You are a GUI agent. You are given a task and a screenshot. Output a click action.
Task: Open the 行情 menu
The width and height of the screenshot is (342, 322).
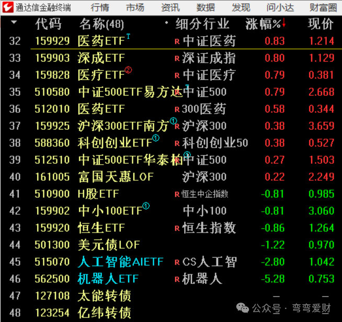pos(100,7)
